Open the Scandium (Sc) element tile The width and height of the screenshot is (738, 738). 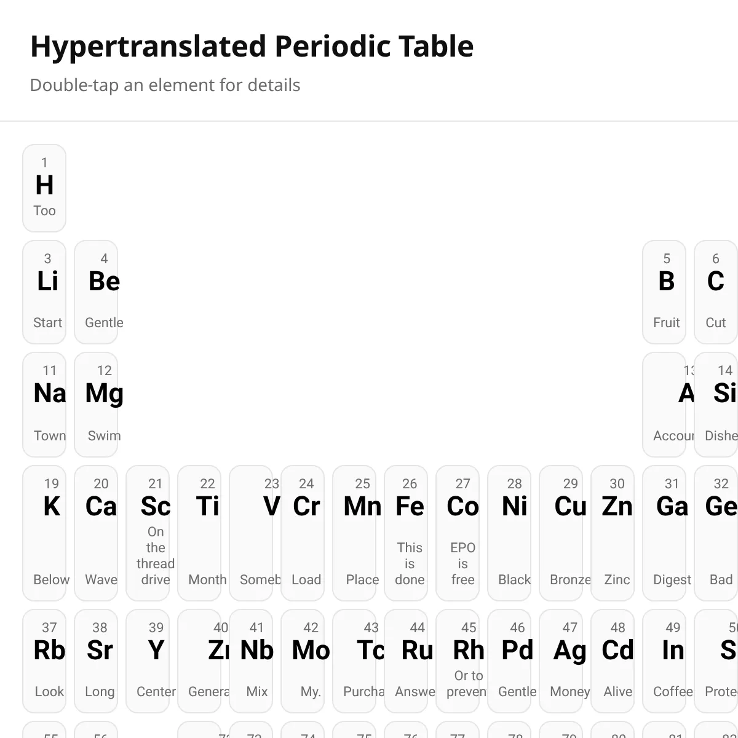tap(148, 533)
